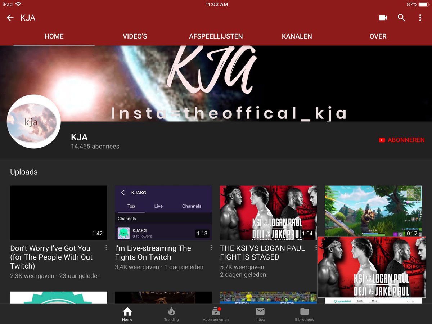Tap the KJA title in the top bar

coord(28,18)
